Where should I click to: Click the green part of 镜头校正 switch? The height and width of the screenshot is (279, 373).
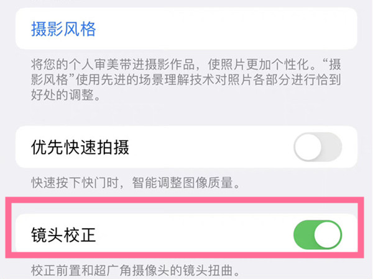303,236
